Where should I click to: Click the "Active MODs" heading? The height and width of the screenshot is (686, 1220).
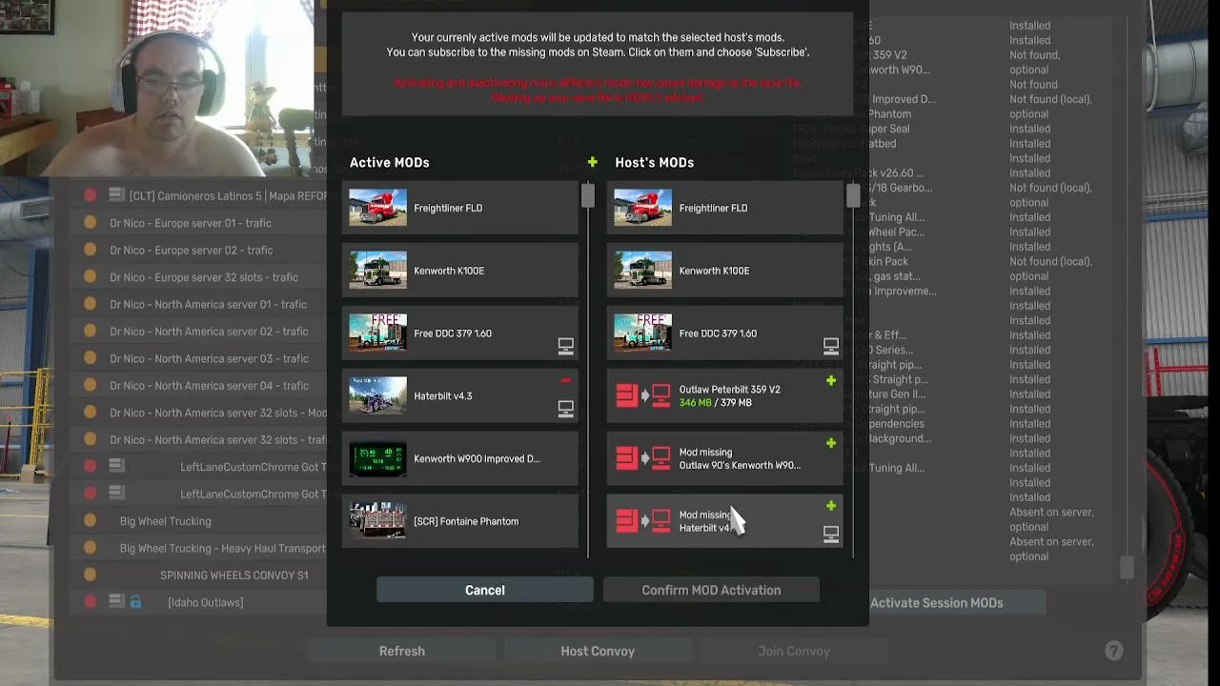point(389,163)
